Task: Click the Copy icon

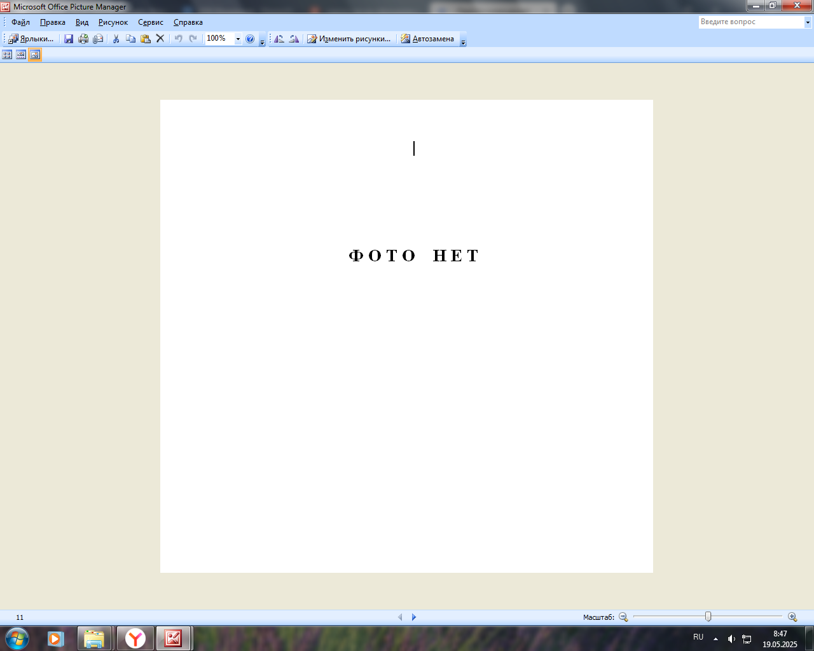Action: coord(130,39)
